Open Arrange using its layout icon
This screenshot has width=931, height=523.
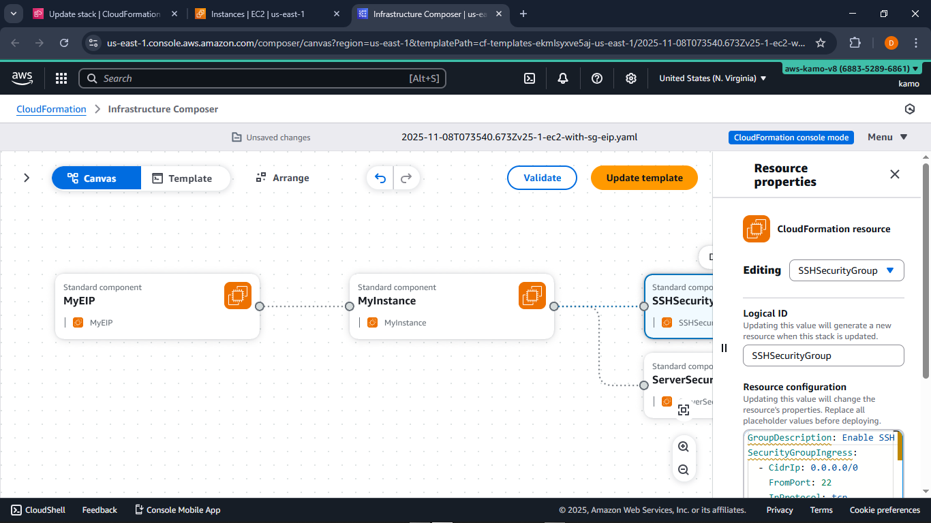261,178
